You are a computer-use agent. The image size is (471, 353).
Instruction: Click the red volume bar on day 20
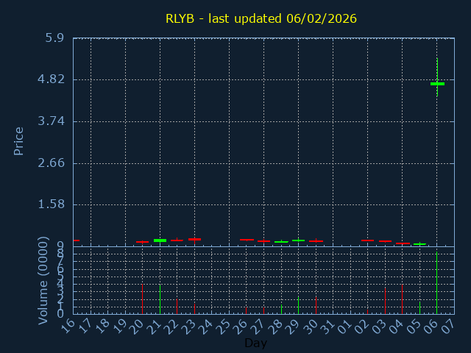coord(142,299)
